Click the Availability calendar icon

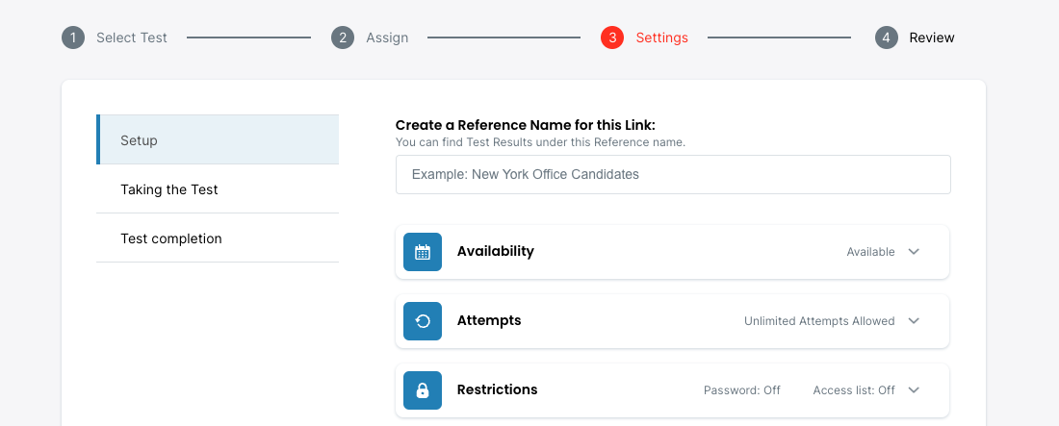423,252
